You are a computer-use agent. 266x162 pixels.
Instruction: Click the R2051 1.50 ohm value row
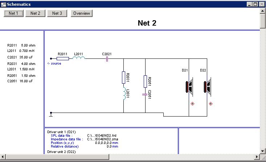coord(21,76)
